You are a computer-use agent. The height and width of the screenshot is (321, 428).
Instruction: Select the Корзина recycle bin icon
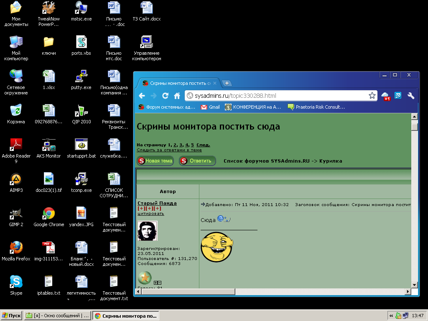16,114
